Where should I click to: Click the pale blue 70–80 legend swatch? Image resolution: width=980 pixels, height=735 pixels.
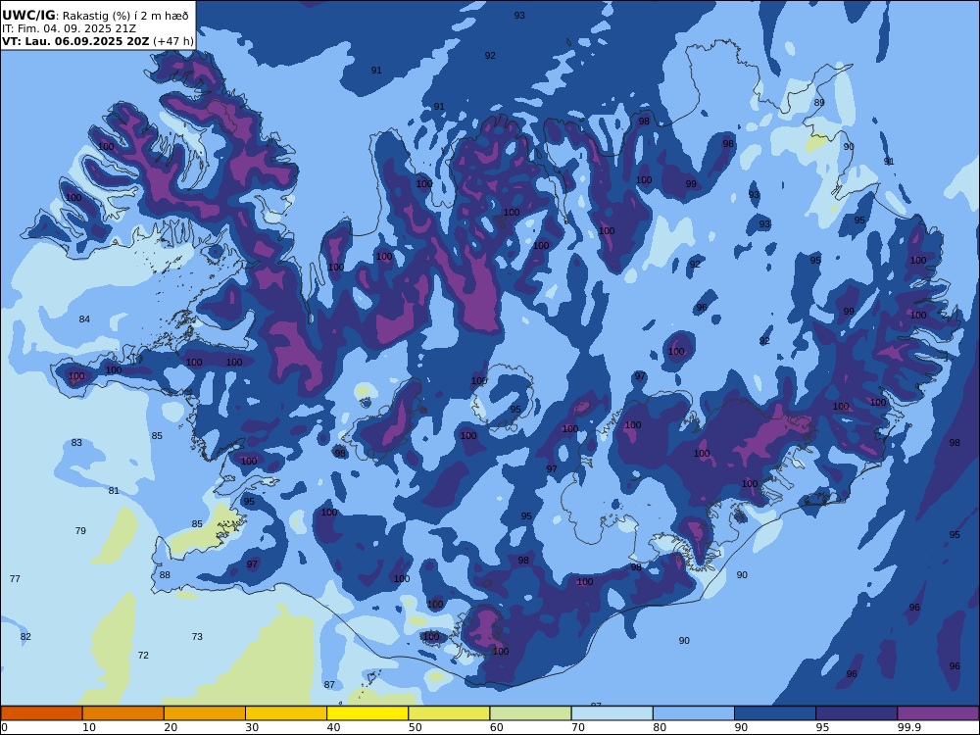point(612,713)
